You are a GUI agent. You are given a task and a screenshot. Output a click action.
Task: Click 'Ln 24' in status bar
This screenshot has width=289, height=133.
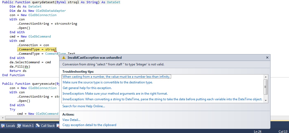[x=257, y=131]
